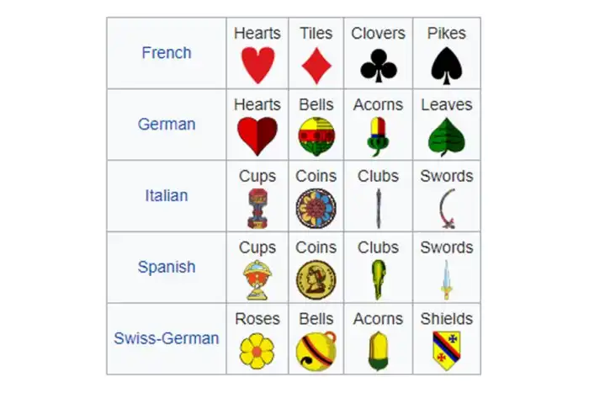Click the Swiss-German Shields icon
The width and height of the screenshot is (589, 393).
[446, 351]
